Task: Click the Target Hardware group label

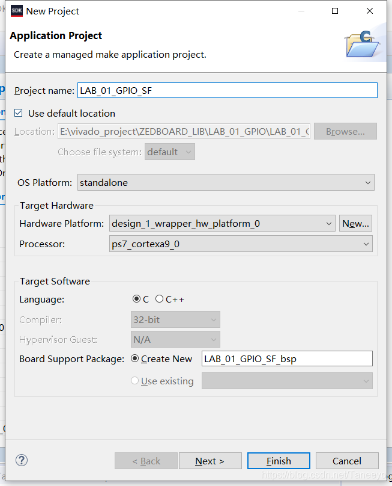Action: click(x=56, y=206)
